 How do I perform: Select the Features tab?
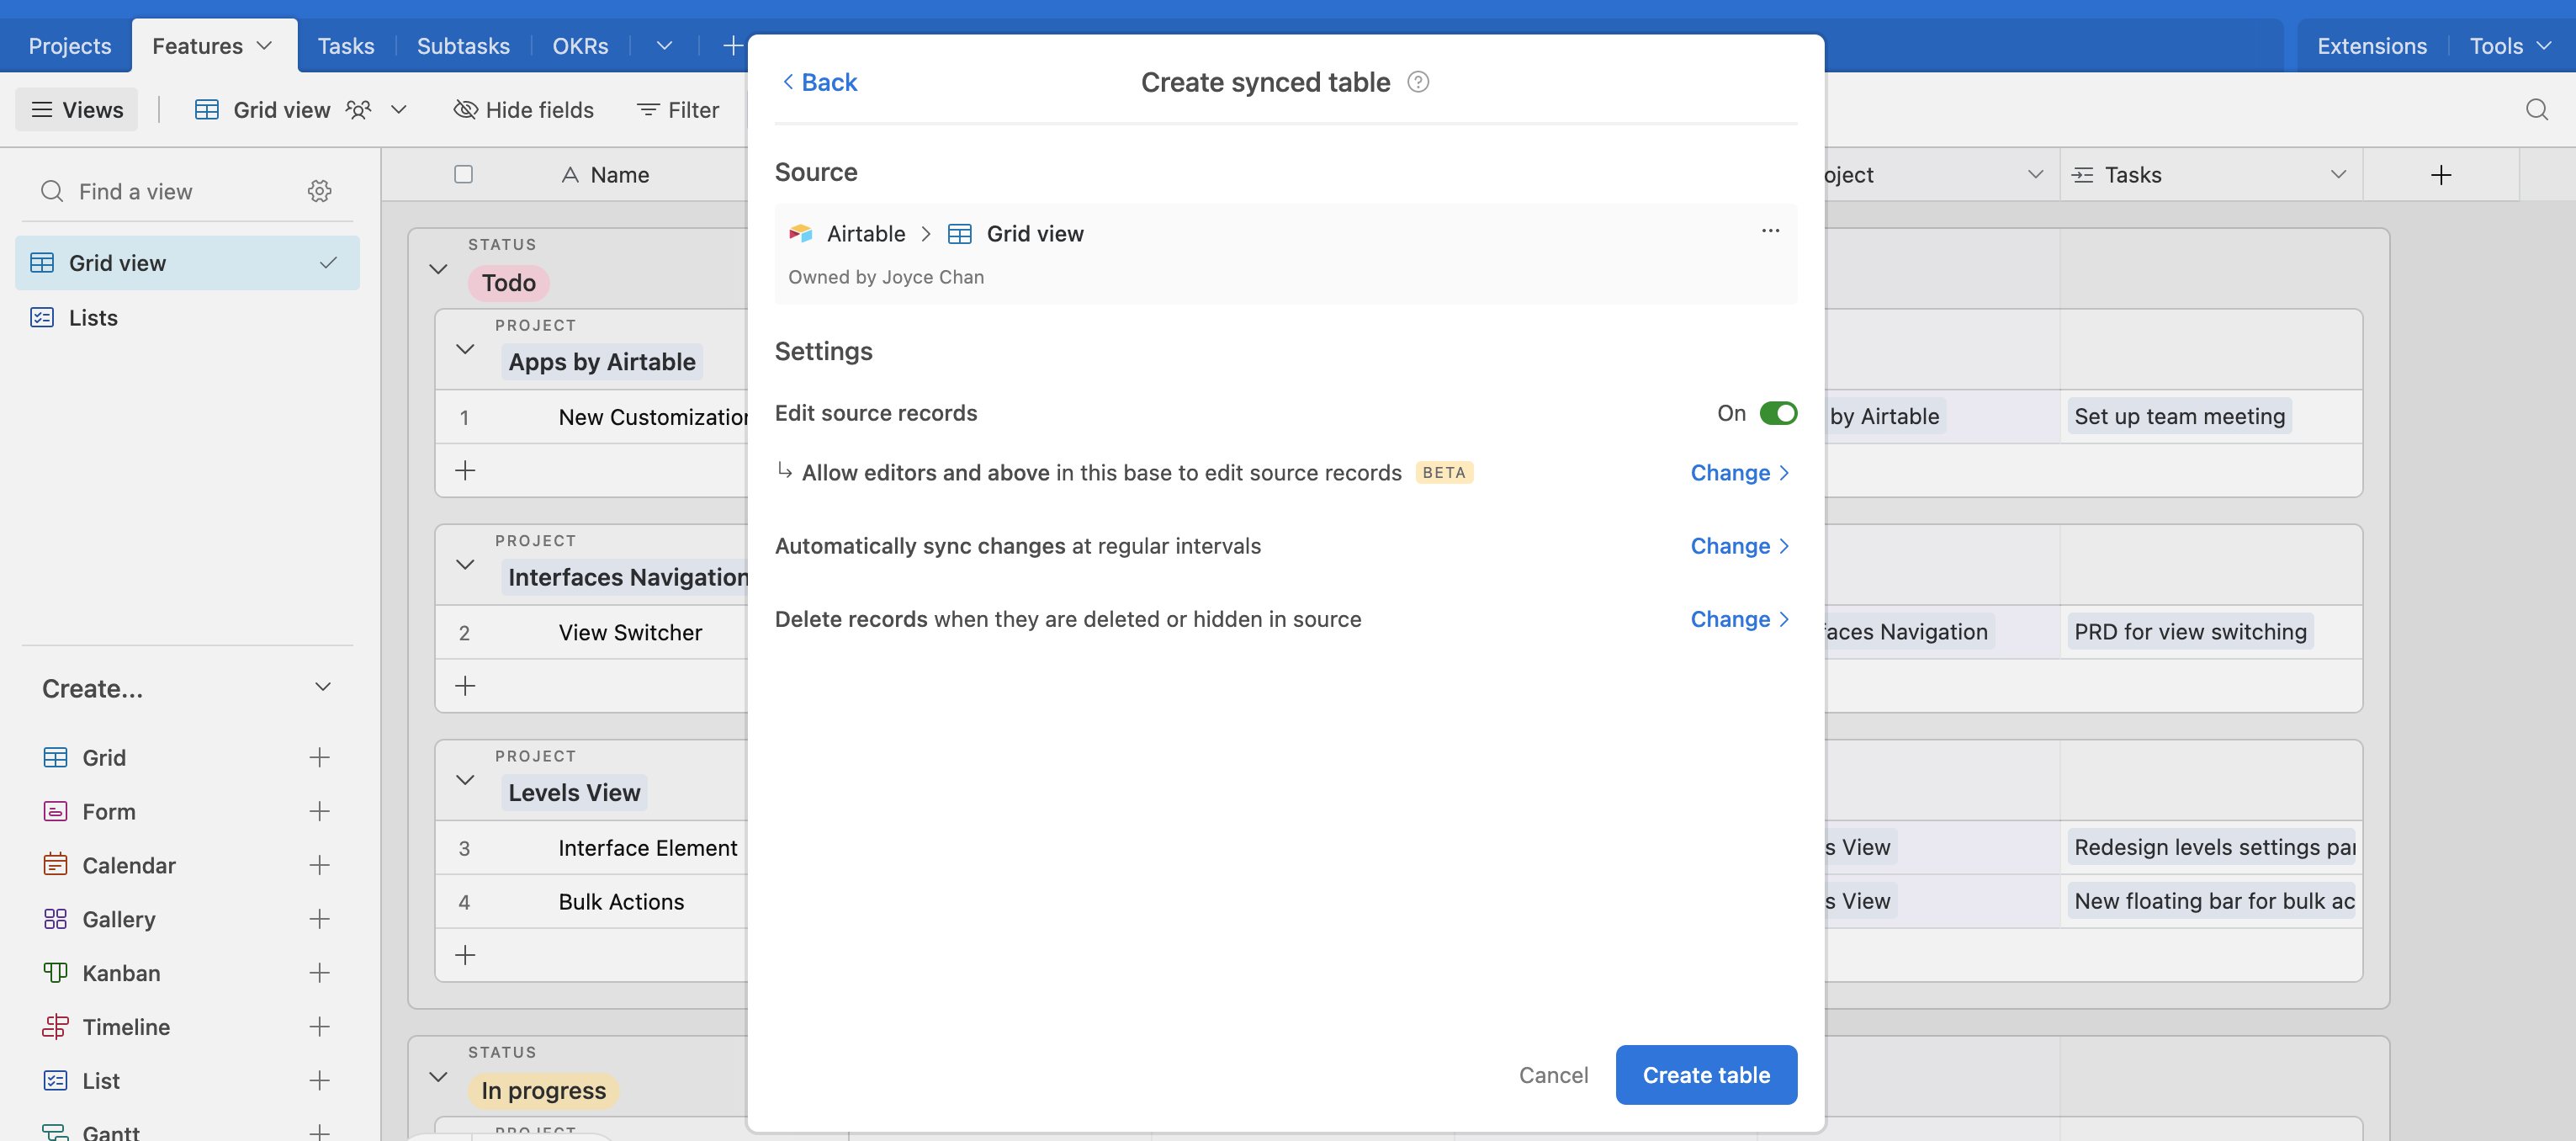point(197,45)
